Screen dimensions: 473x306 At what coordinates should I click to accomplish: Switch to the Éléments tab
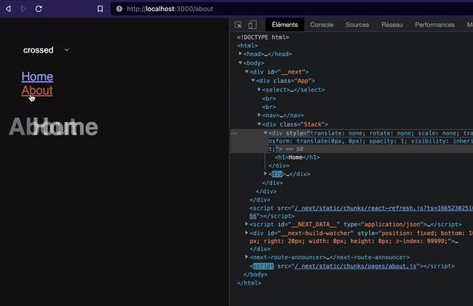(285, 25)
